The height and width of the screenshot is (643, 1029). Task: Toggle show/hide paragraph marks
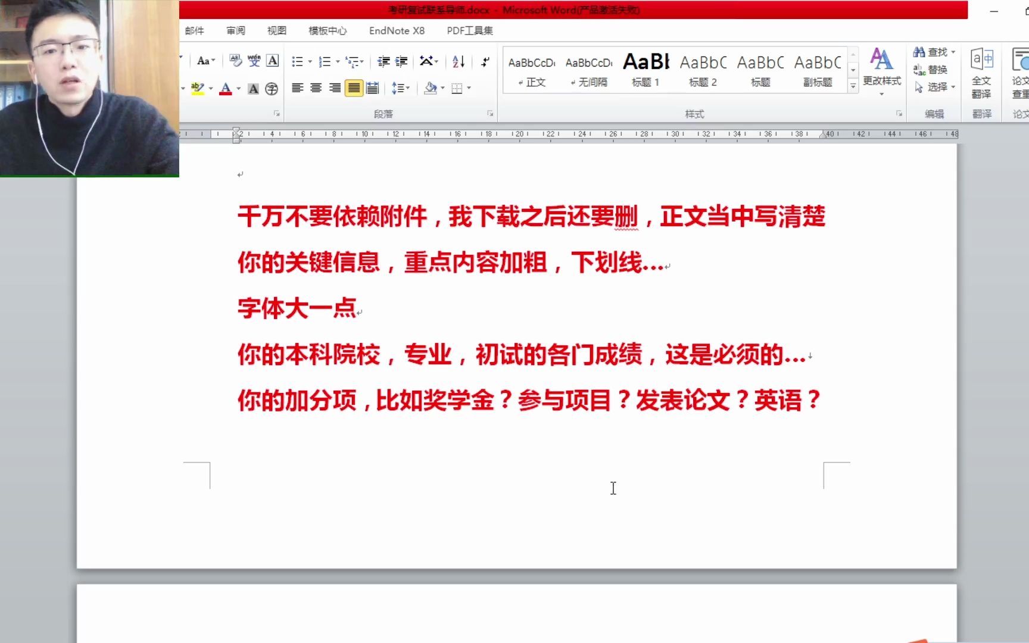pos(486,62)
